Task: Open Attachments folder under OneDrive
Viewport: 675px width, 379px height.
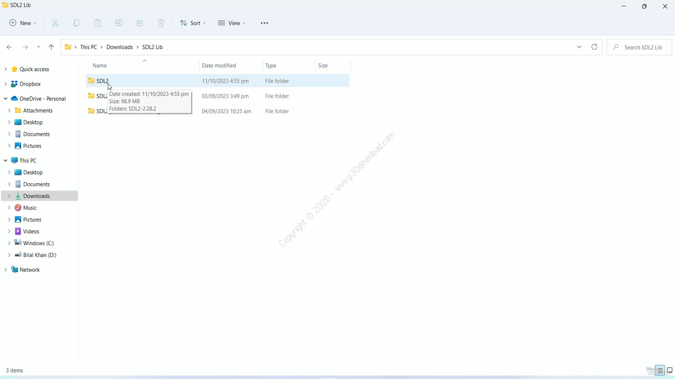Action: 38,111
